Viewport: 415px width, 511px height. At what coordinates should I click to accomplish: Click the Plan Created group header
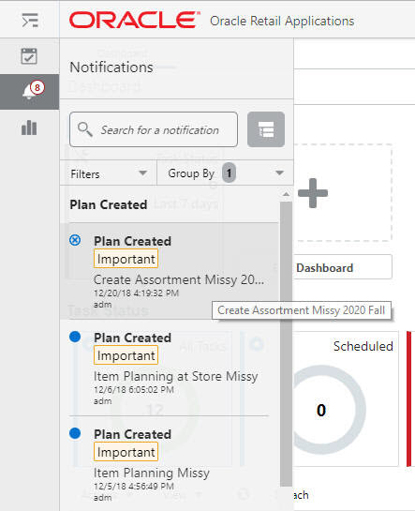click(x=109, y=204)
